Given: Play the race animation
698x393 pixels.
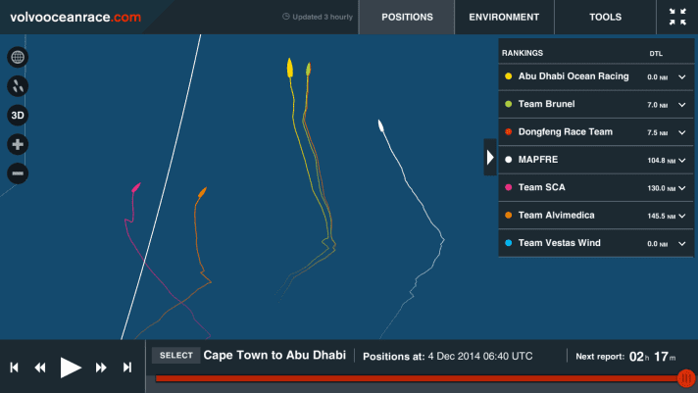Looking at the screenshot, I should tap(71, 368).
